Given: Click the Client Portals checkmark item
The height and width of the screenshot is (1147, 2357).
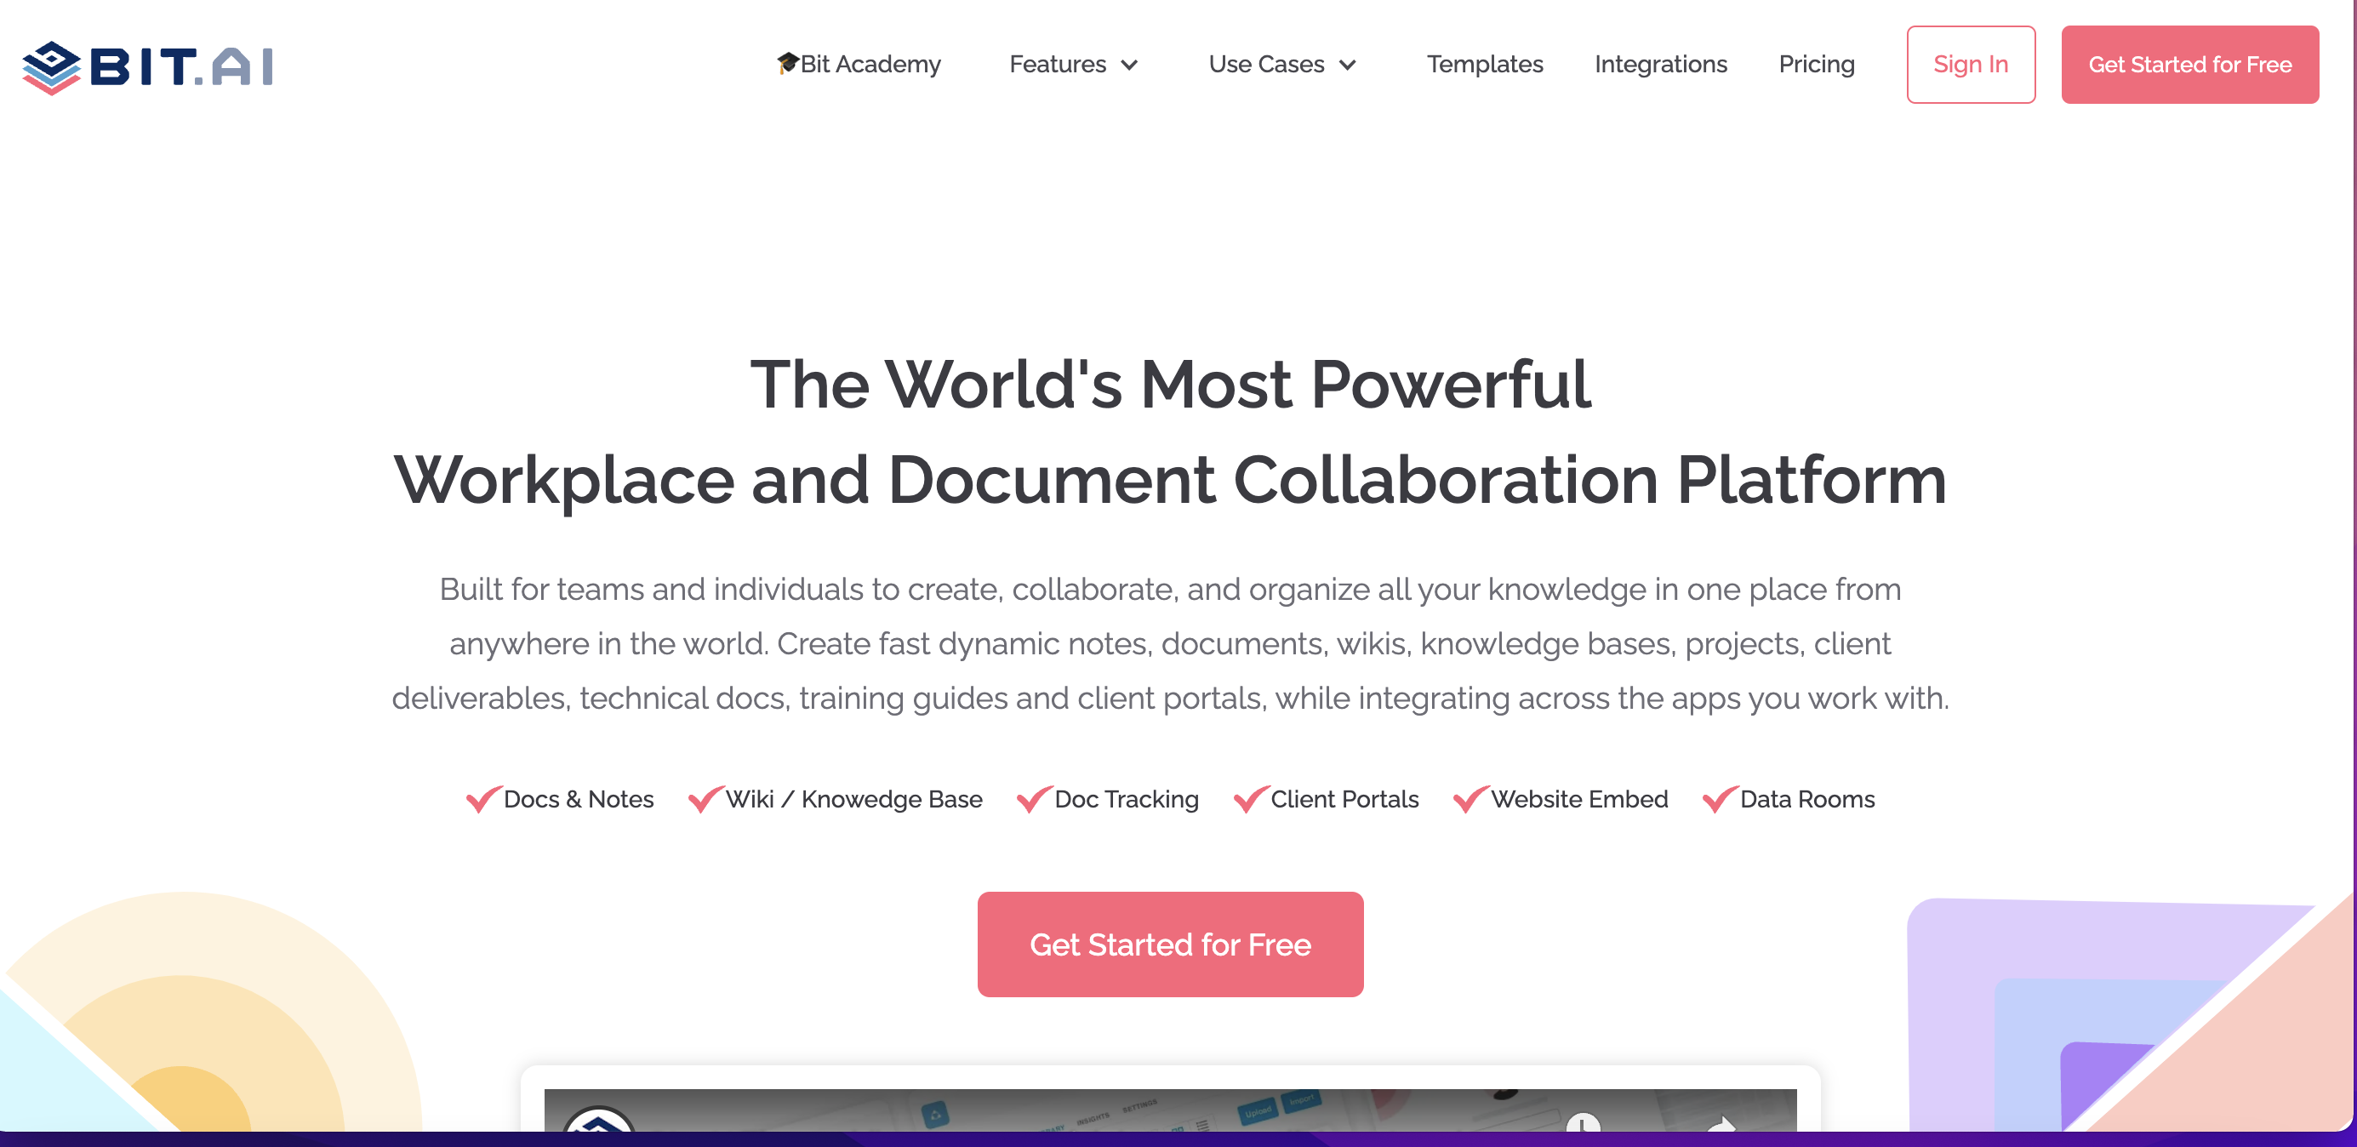Looking at the screenshot, I should tap(1326, 798).
